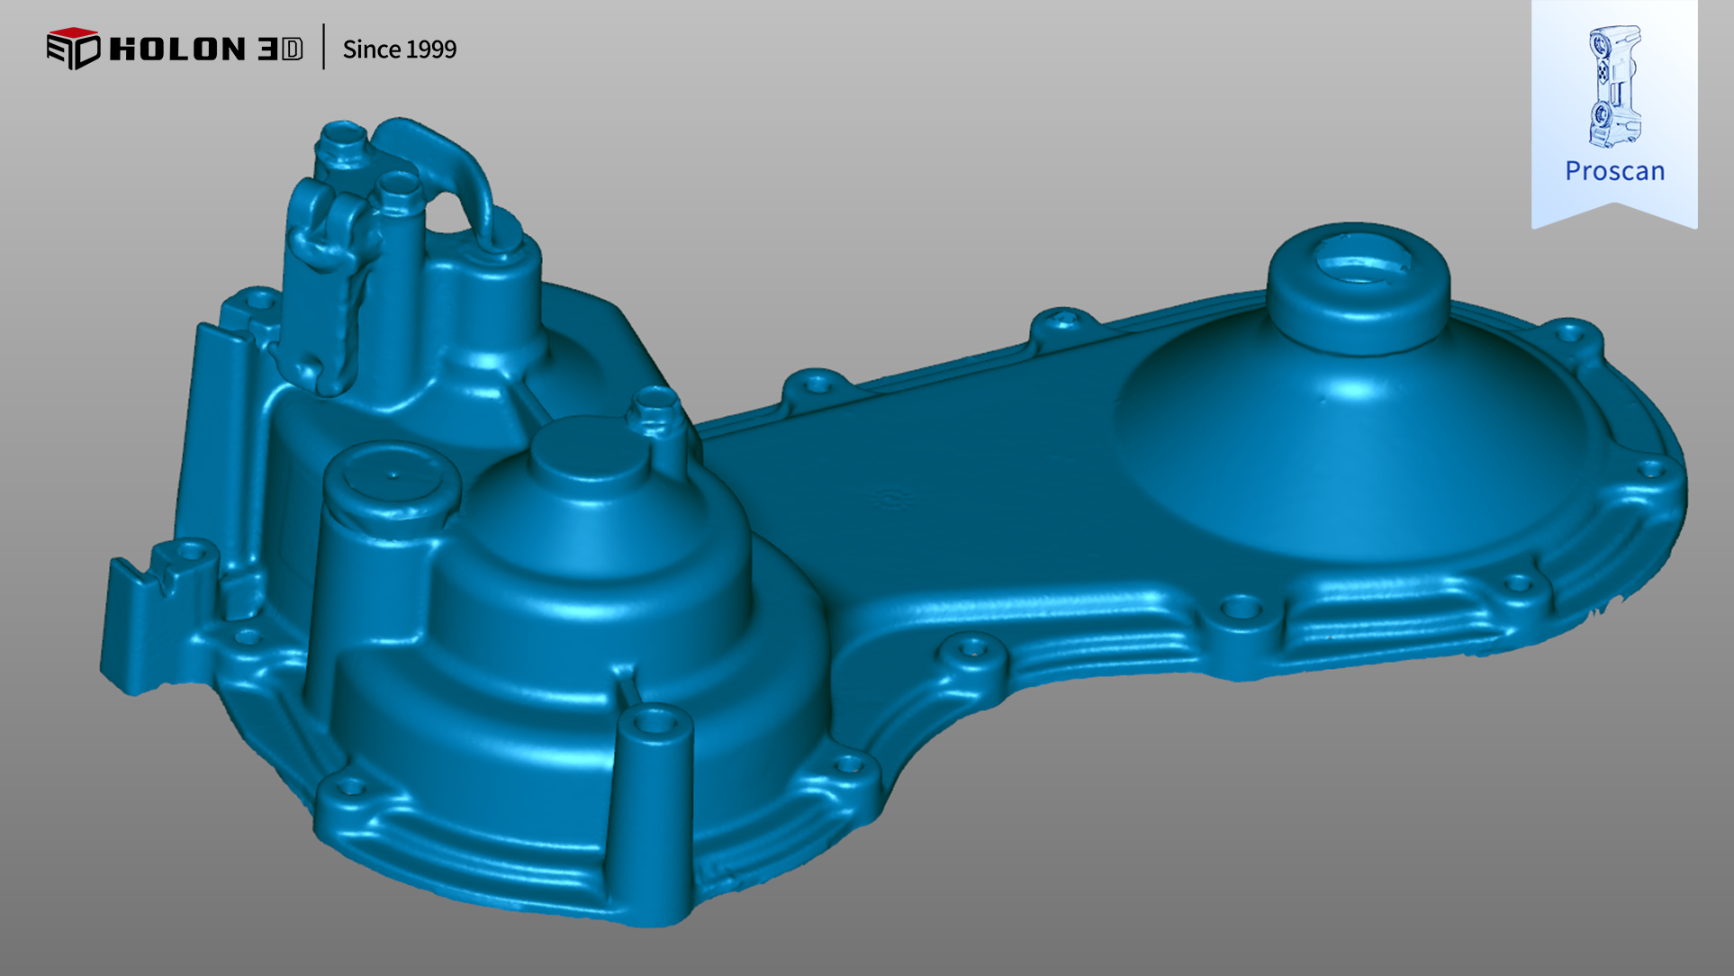Click the Proscan scanner device image
This screenshot has height=976, width=1734.
(1614, 87)
